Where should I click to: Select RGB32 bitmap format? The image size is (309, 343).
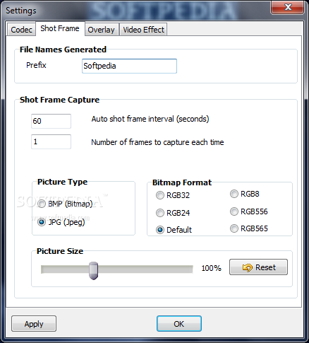click(173, 195)
